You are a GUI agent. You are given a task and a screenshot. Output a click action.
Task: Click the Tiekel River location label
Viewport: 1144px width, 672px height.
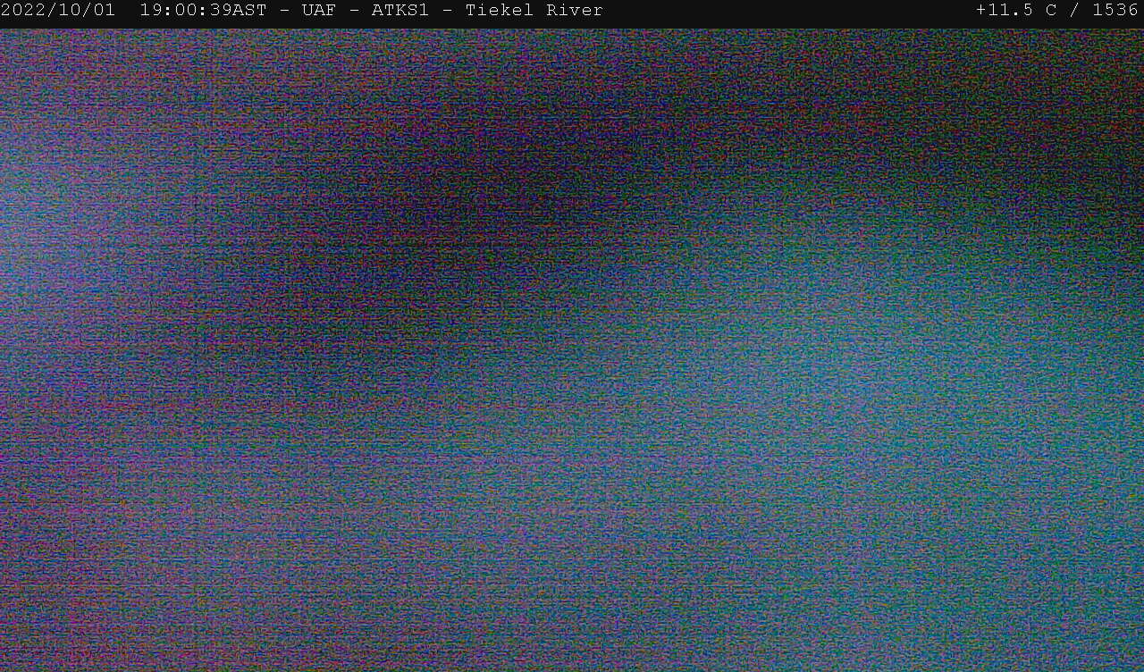tap(534, 11)
